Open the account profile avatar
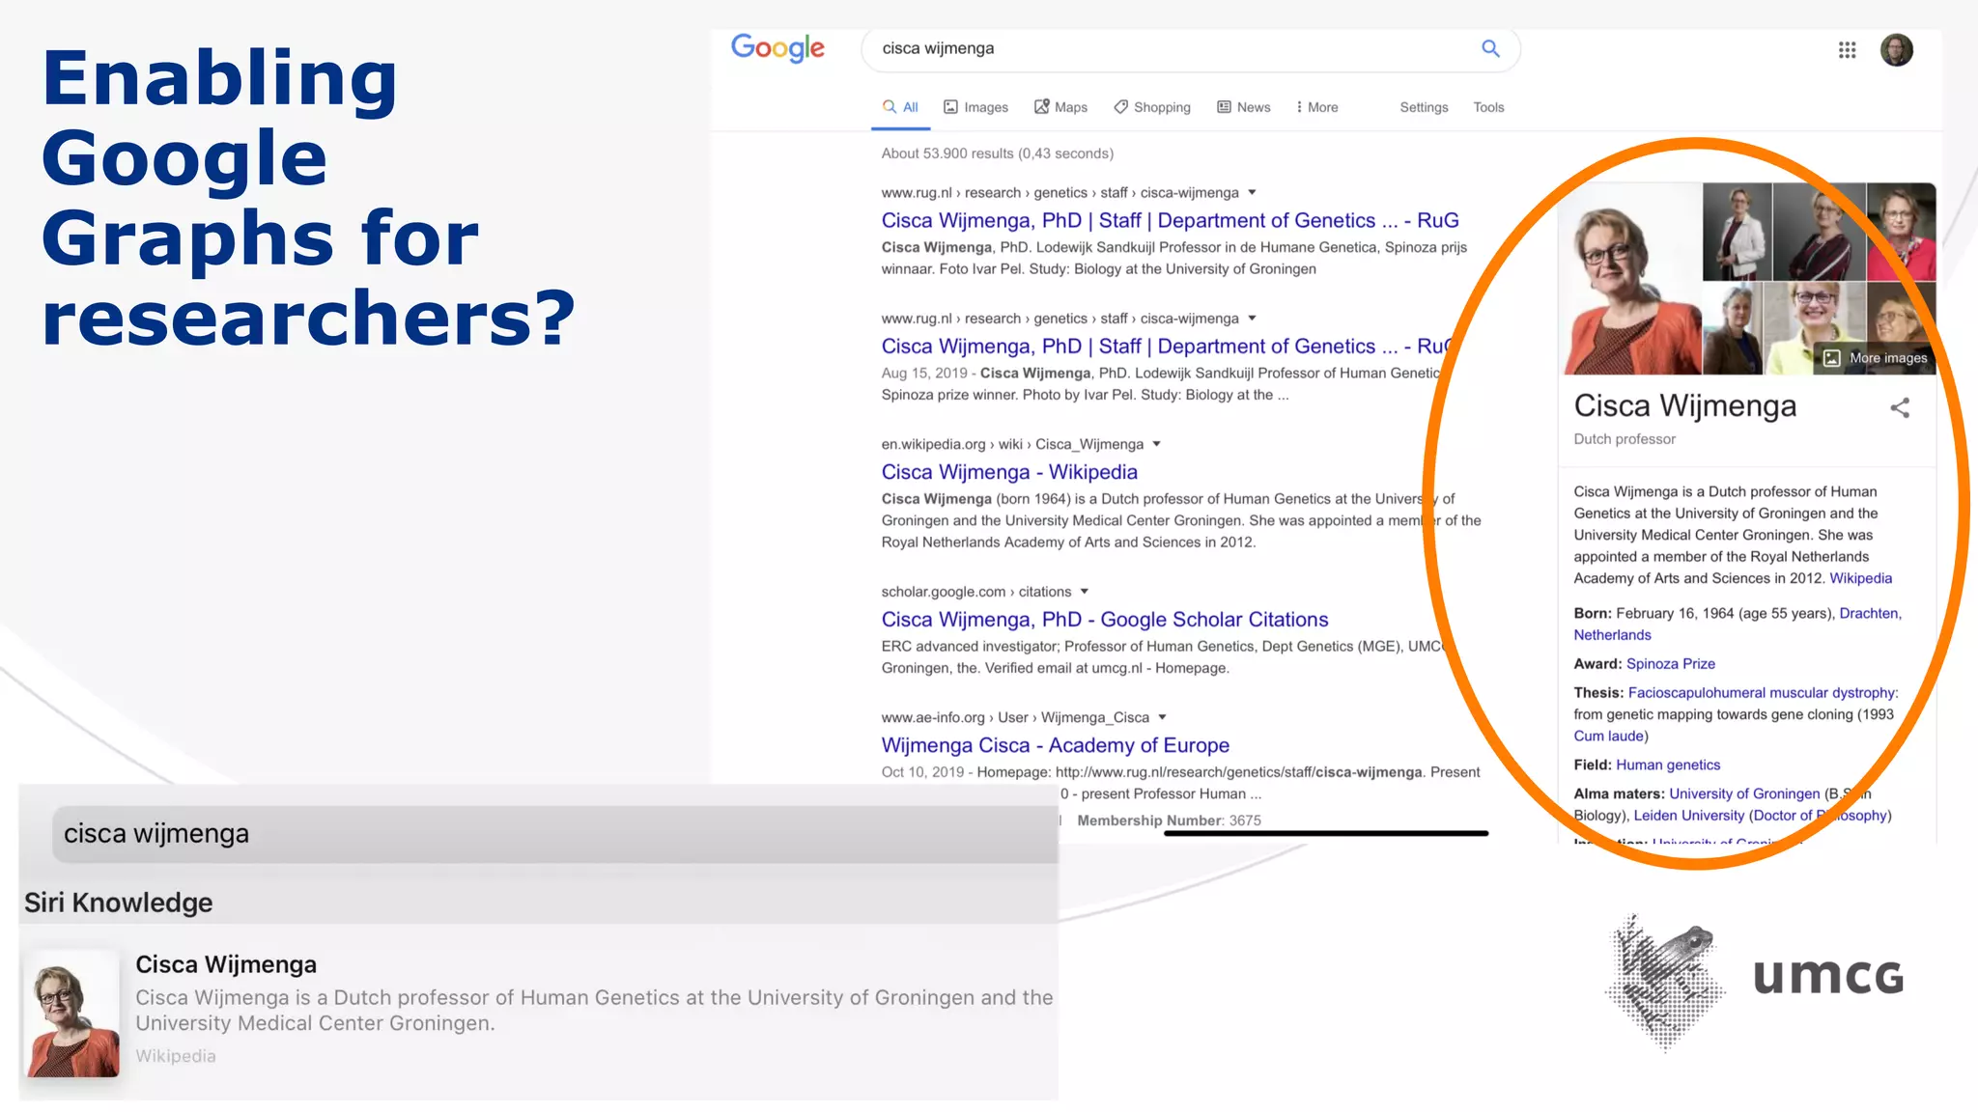The height and width of the screenshot is (1112, 1978). (1896, 49)
